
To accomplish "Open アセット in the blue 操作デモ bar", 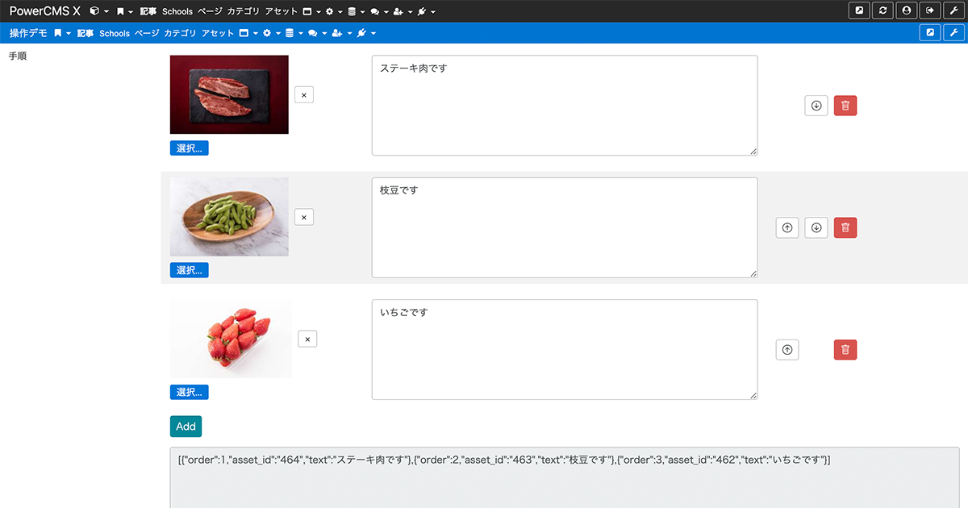I will pyautogui.click(x=219, y=33).
